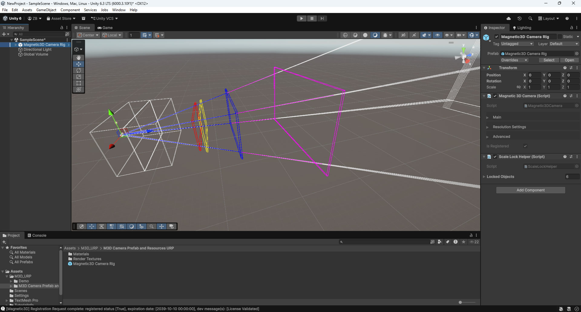The image size is (581, 312).
Task: Click the Add Component button
Action: point(530,190)
